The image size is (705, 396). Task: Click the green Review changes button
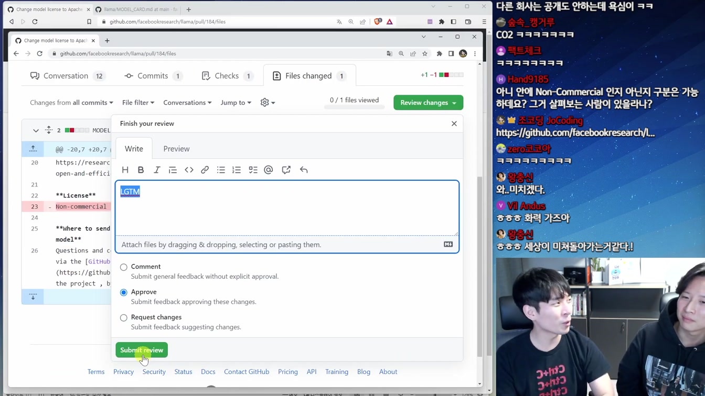coord(428,103)
